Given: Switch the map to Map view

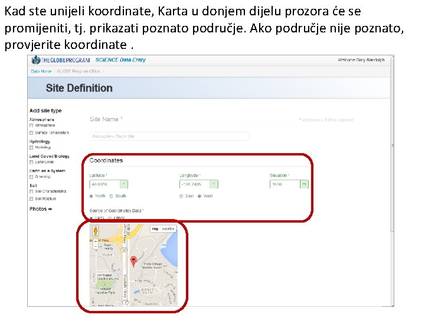Looking at the screenshot, I should point(155,229).
